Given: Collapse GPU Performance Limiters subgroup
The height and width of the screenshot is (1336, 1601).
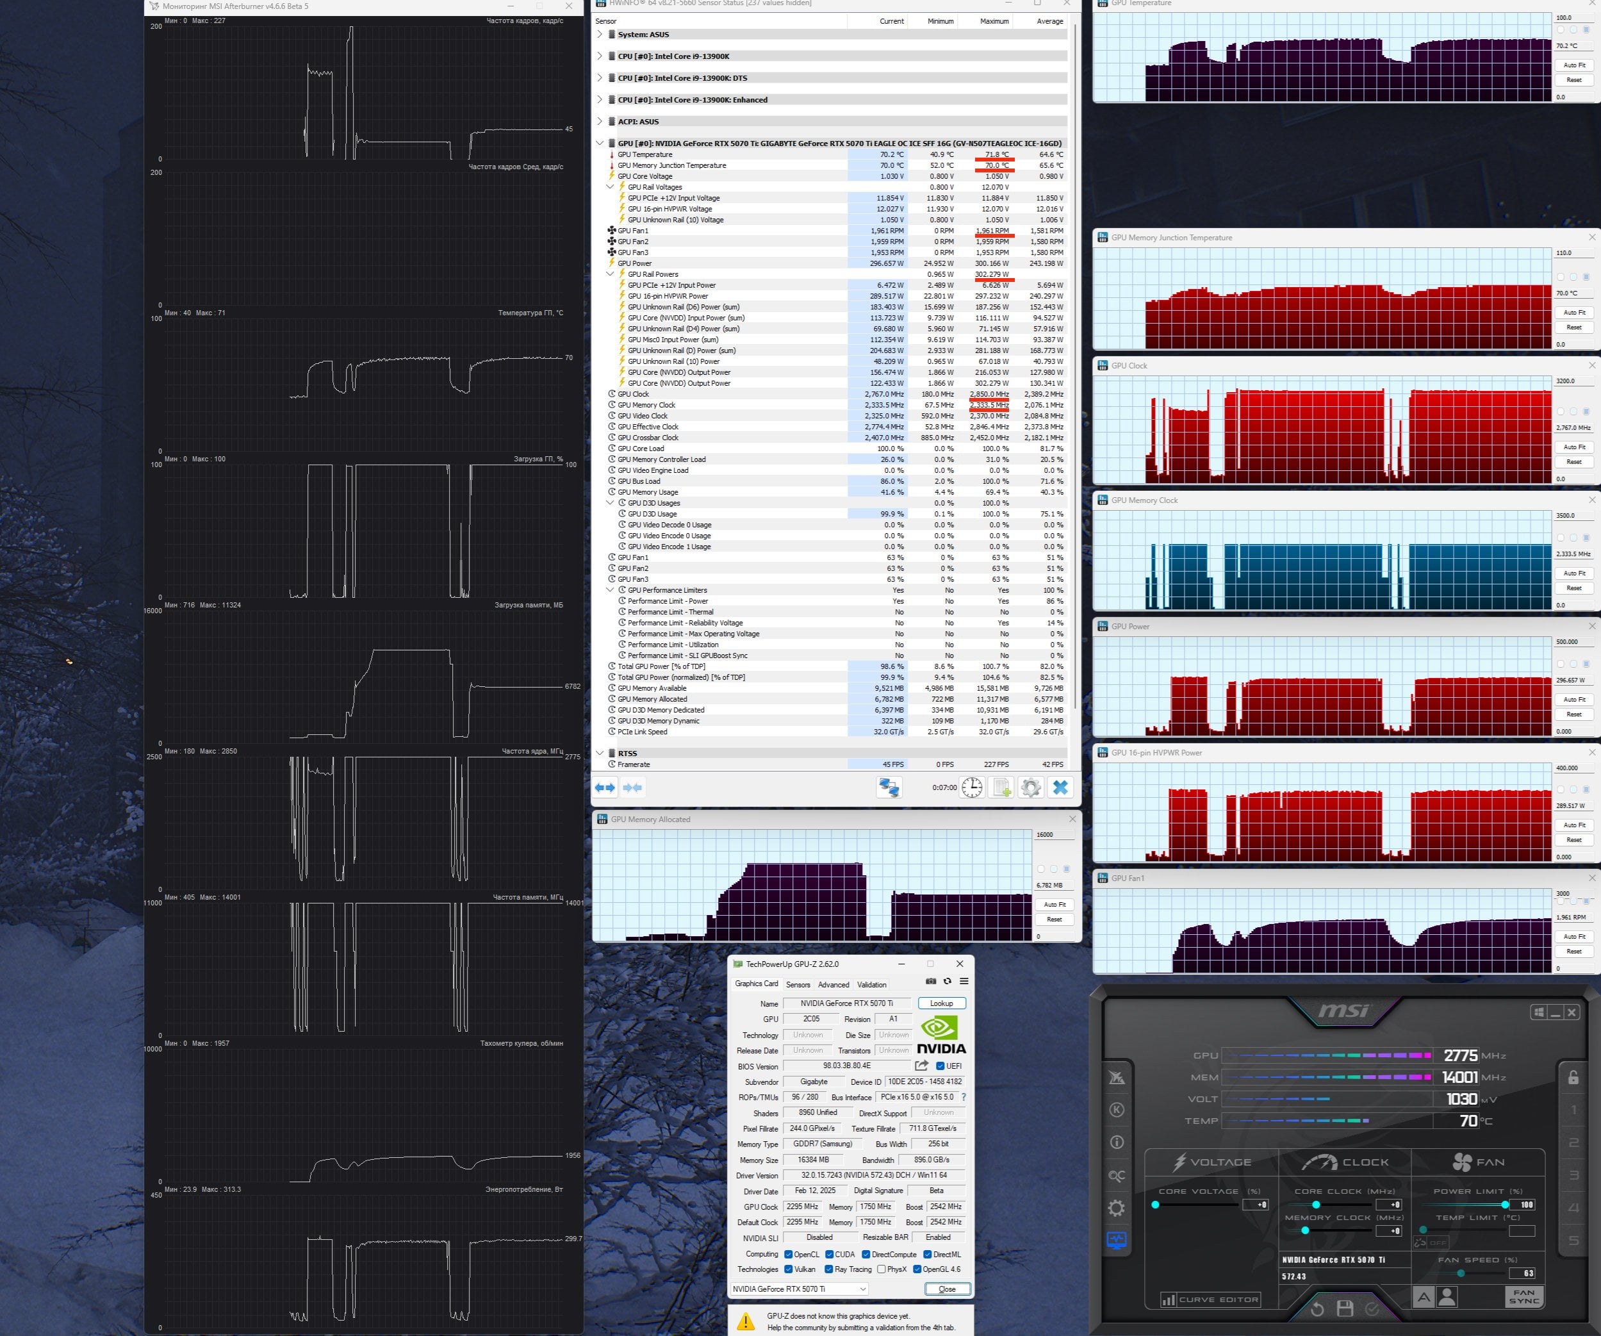Looking at the screenshot, I should (610, 590).
